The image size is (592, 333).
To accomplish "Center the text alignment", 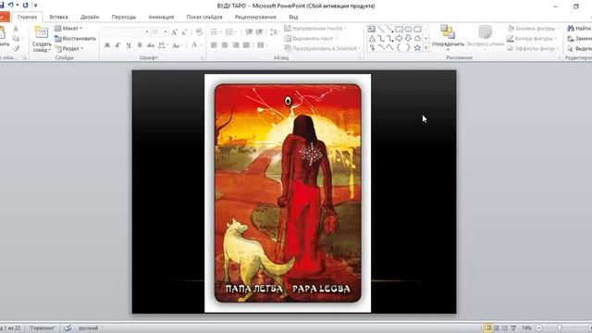I will (x=225, y=45).
